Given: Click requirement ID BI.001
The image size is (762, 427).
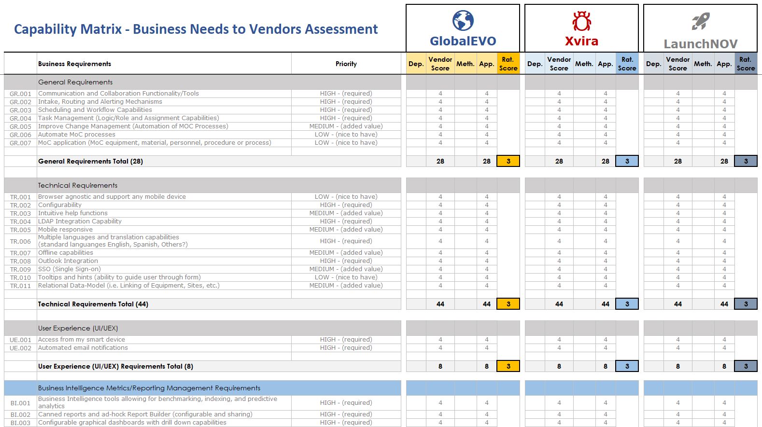Looking at the screenshot, I should [x=20, y=403].
